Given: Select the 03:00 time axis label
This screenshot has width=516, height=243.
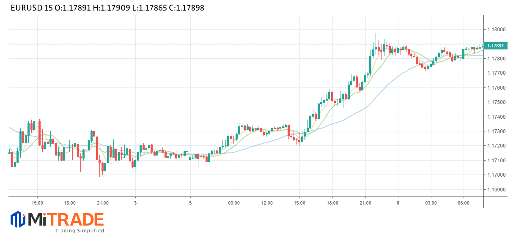Looking at the screenshot, I should (431, 203).
